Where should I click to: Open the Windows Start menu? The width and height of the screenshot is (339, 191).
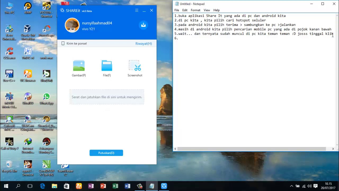(x=6, y=186)
